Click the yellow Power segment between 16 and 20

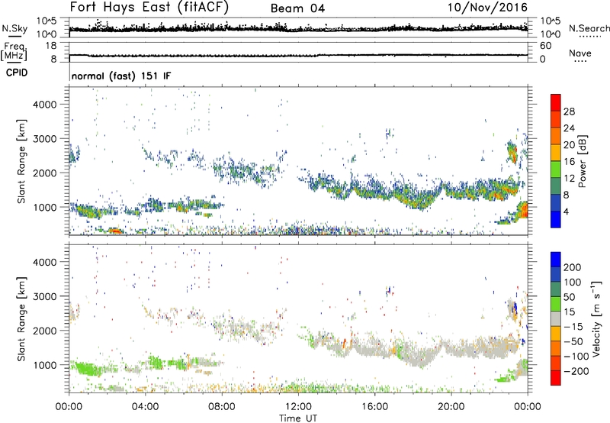point(556,152)
